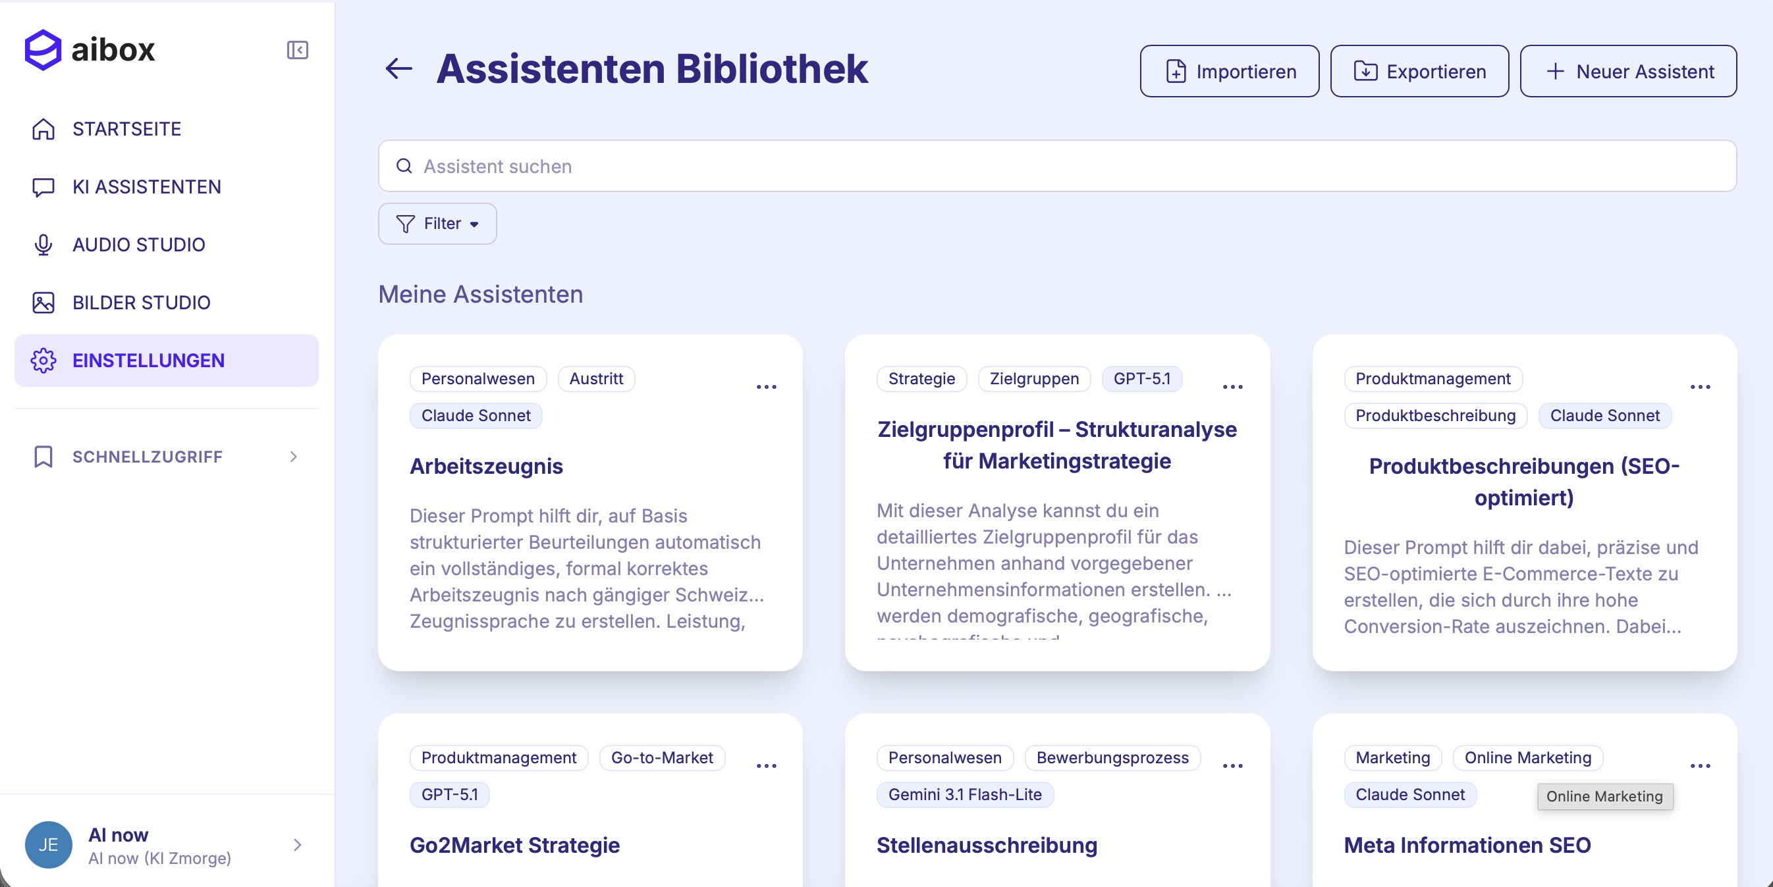Expand the AI now account menu
1773x887 pixels.
296,845
